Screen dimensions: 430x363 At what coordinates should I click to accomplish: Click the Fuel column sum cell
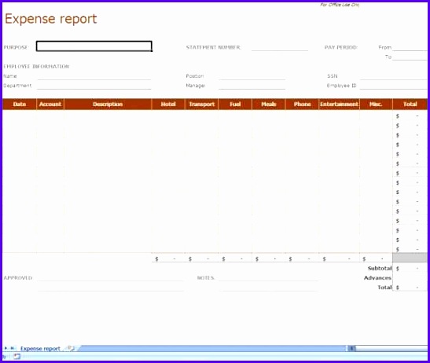235,258
